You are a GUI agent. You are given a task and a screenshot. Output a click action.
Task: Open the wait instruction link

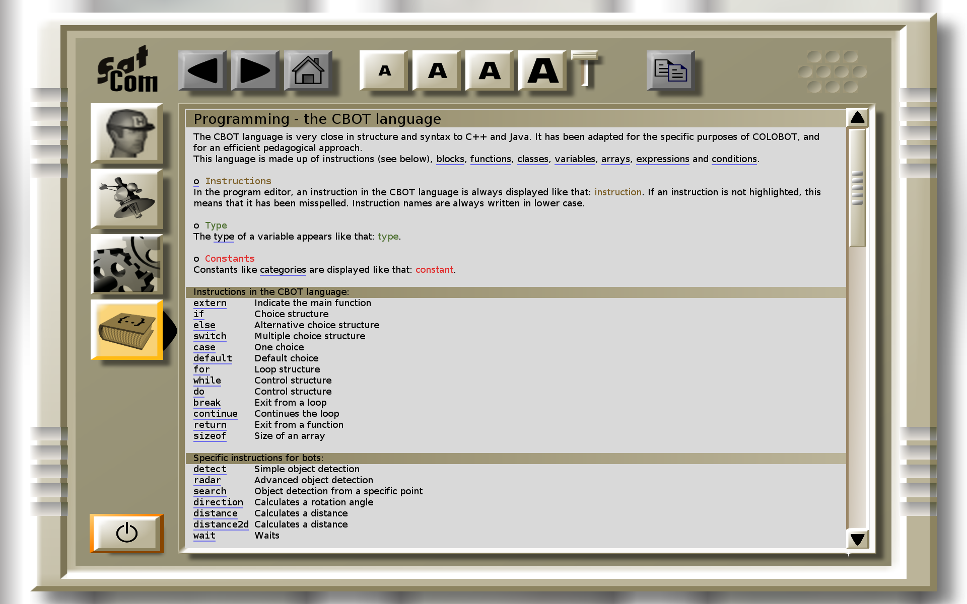click(x=204, y=536)
